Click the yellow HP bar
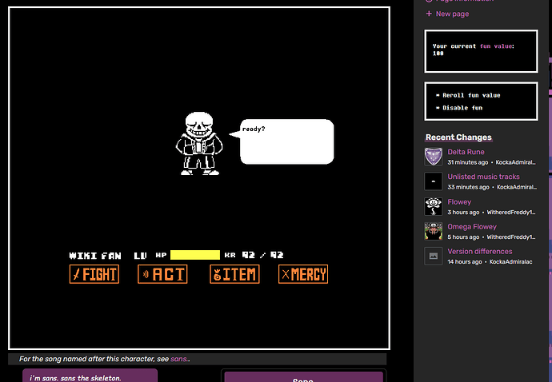This screenshot has width=552, height=382. [x=195, y=255]
